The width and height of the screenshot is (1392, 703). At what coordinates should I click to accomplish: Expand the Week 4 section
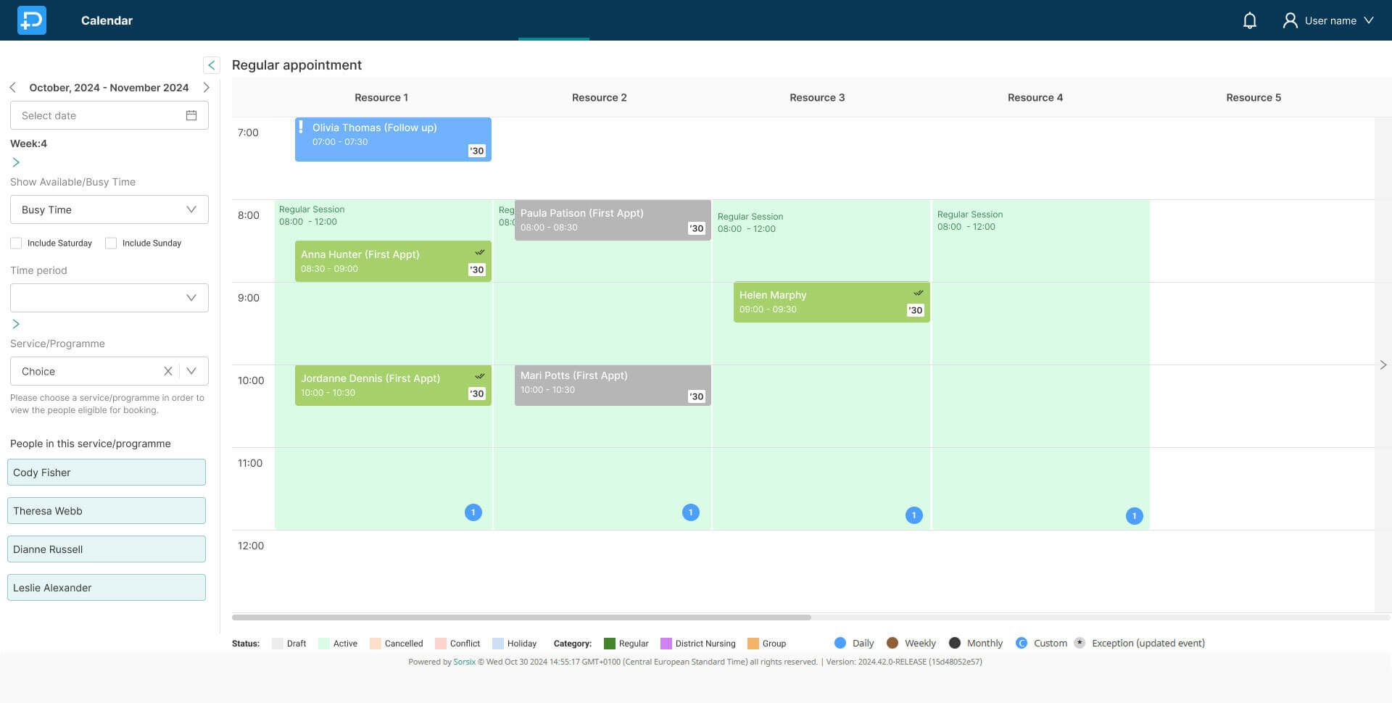[16, 162]
